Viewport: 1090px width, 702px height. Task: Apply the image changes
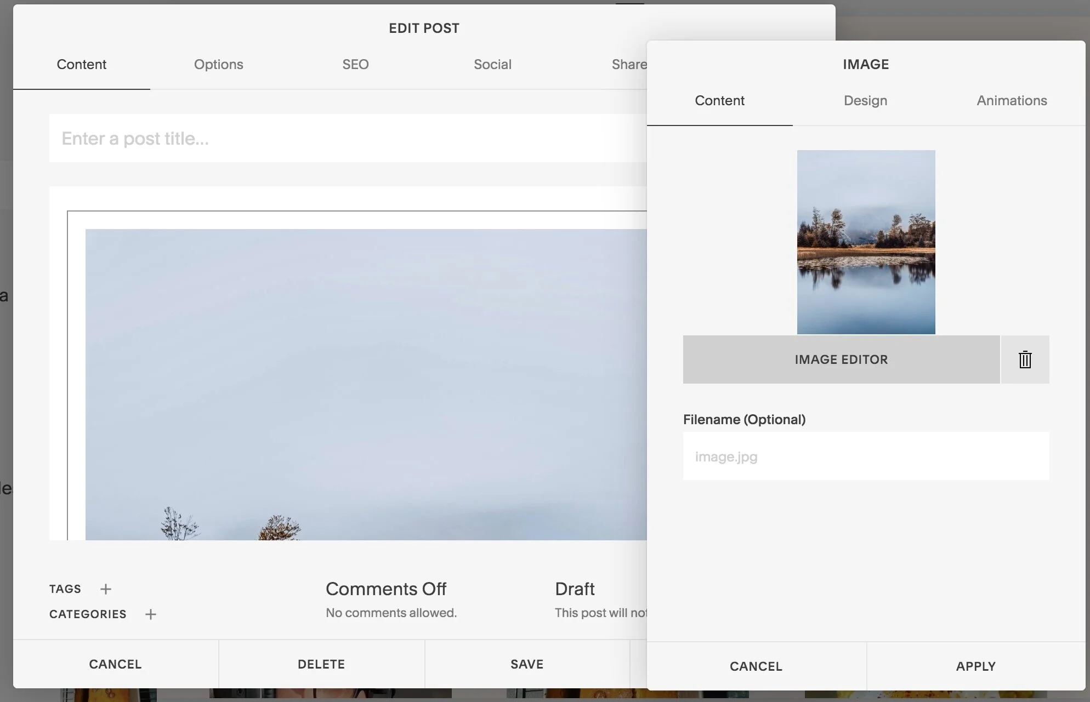976,666
